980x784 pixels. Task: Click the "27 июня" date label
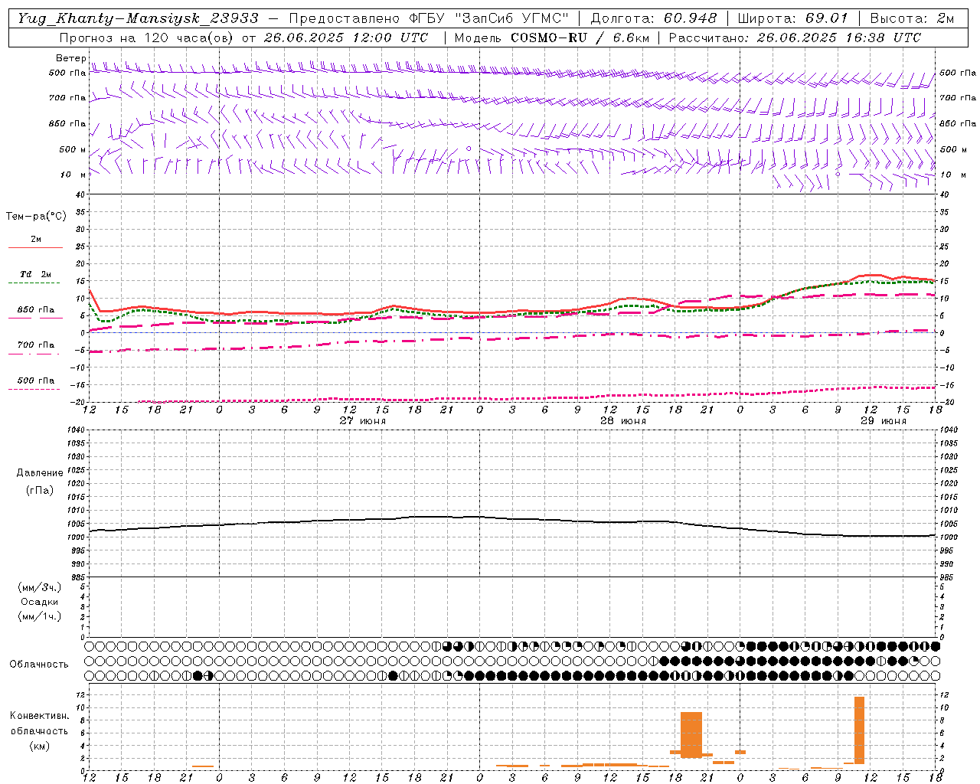click(x=363, y=421)
